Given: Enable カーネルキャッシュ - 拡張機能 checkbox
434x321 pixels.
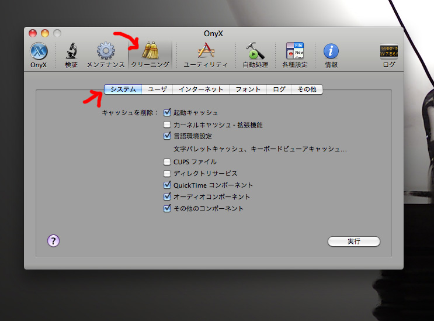Looking at the screenshot, I should point(167,125).
